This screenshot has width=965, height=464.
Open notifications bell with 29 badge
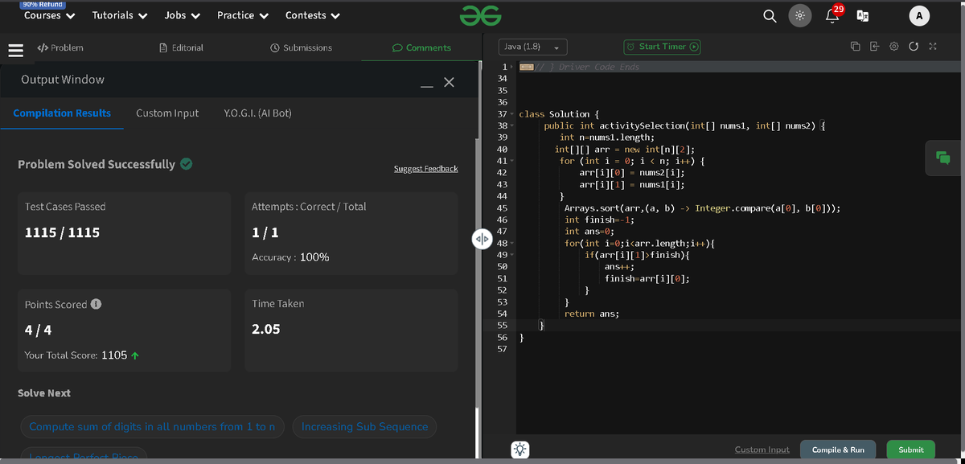point(832,14)
